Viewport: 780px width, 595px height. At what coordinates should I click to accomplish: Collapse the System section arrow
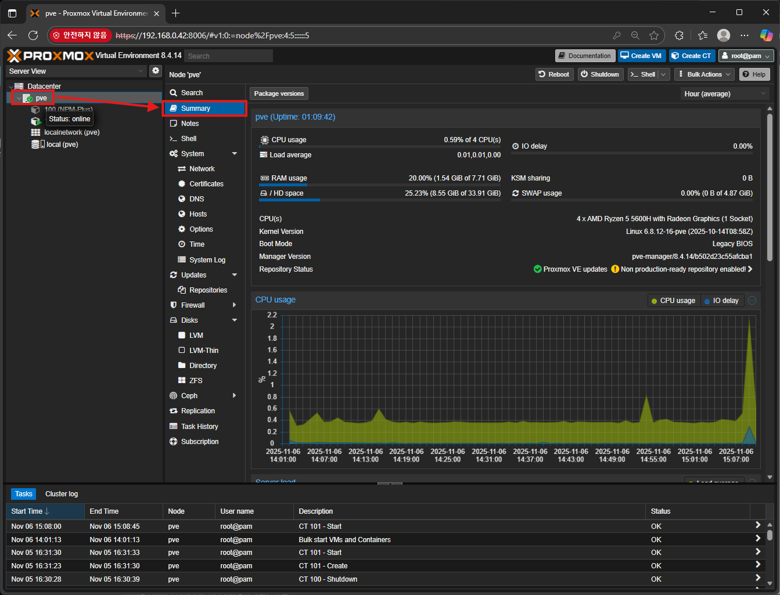point(235,154)
